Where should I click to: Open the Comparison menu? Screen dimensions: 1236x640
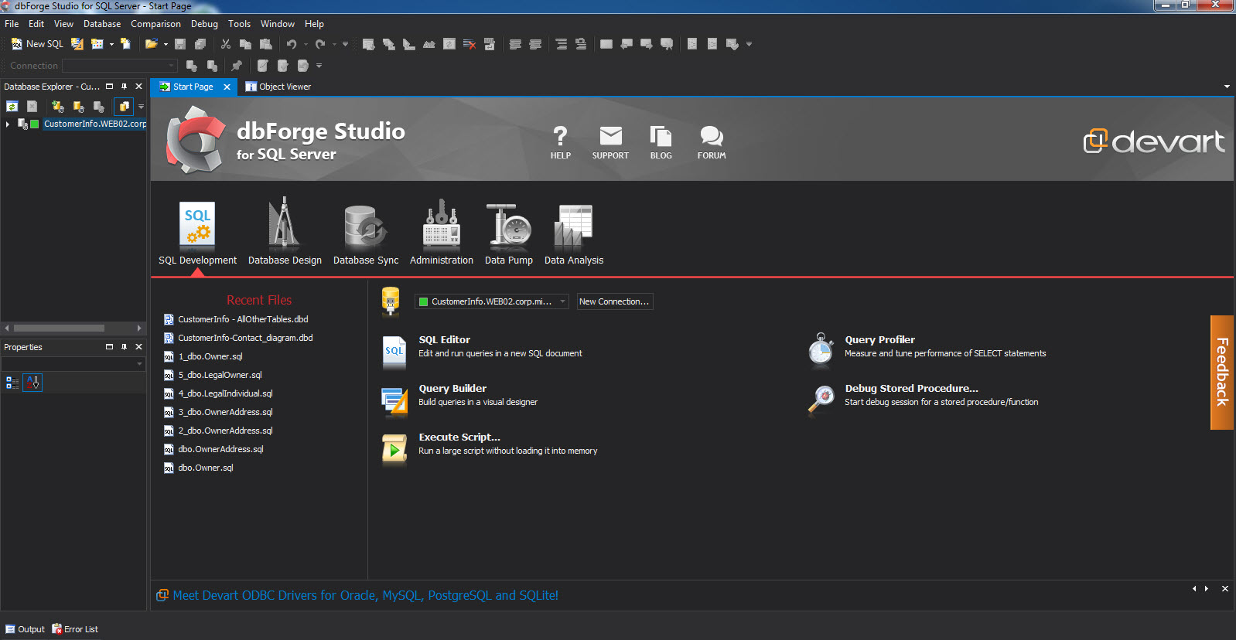[x=155, y=24]
